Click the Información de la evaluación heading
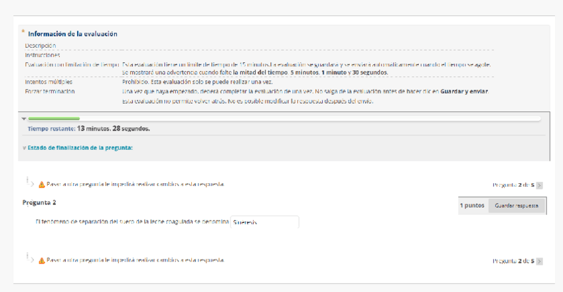This screenshot has height=292, width=563. tap(72, 33)
